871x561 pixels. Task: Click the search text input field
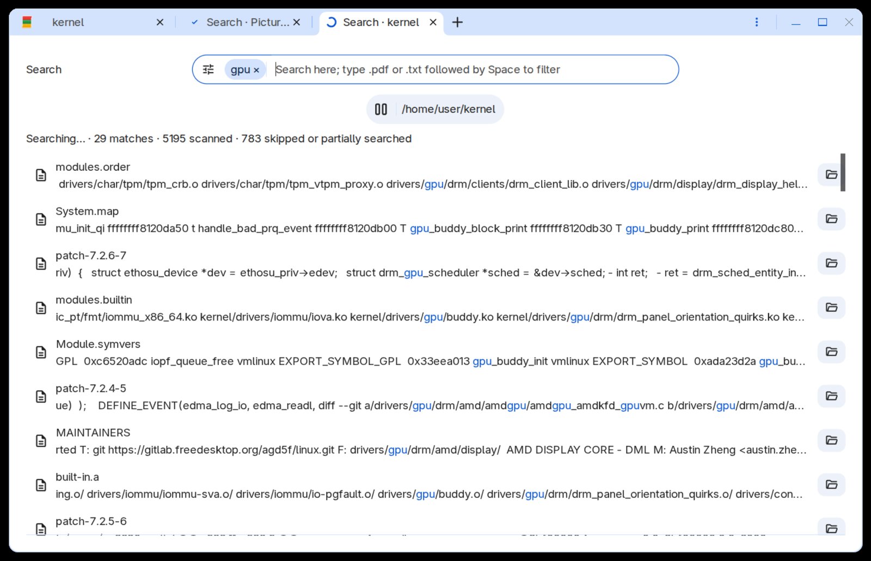click(x=472, y=70)
